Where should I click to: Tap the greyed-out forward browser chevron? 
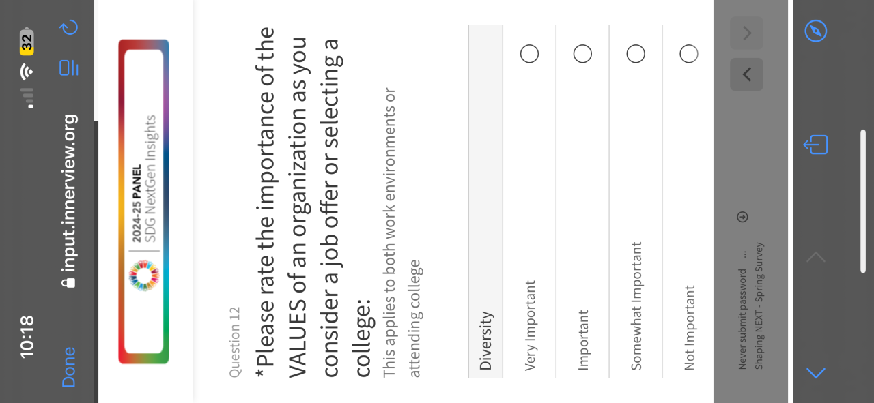coord(816,257)
